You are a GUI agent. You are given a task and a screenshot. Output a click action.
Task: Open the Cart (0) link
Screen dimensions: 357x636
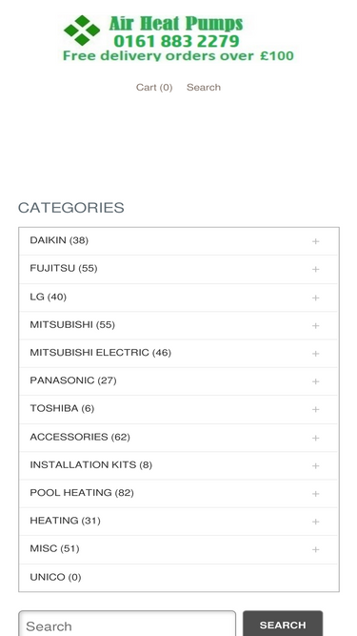pos(154,87)
